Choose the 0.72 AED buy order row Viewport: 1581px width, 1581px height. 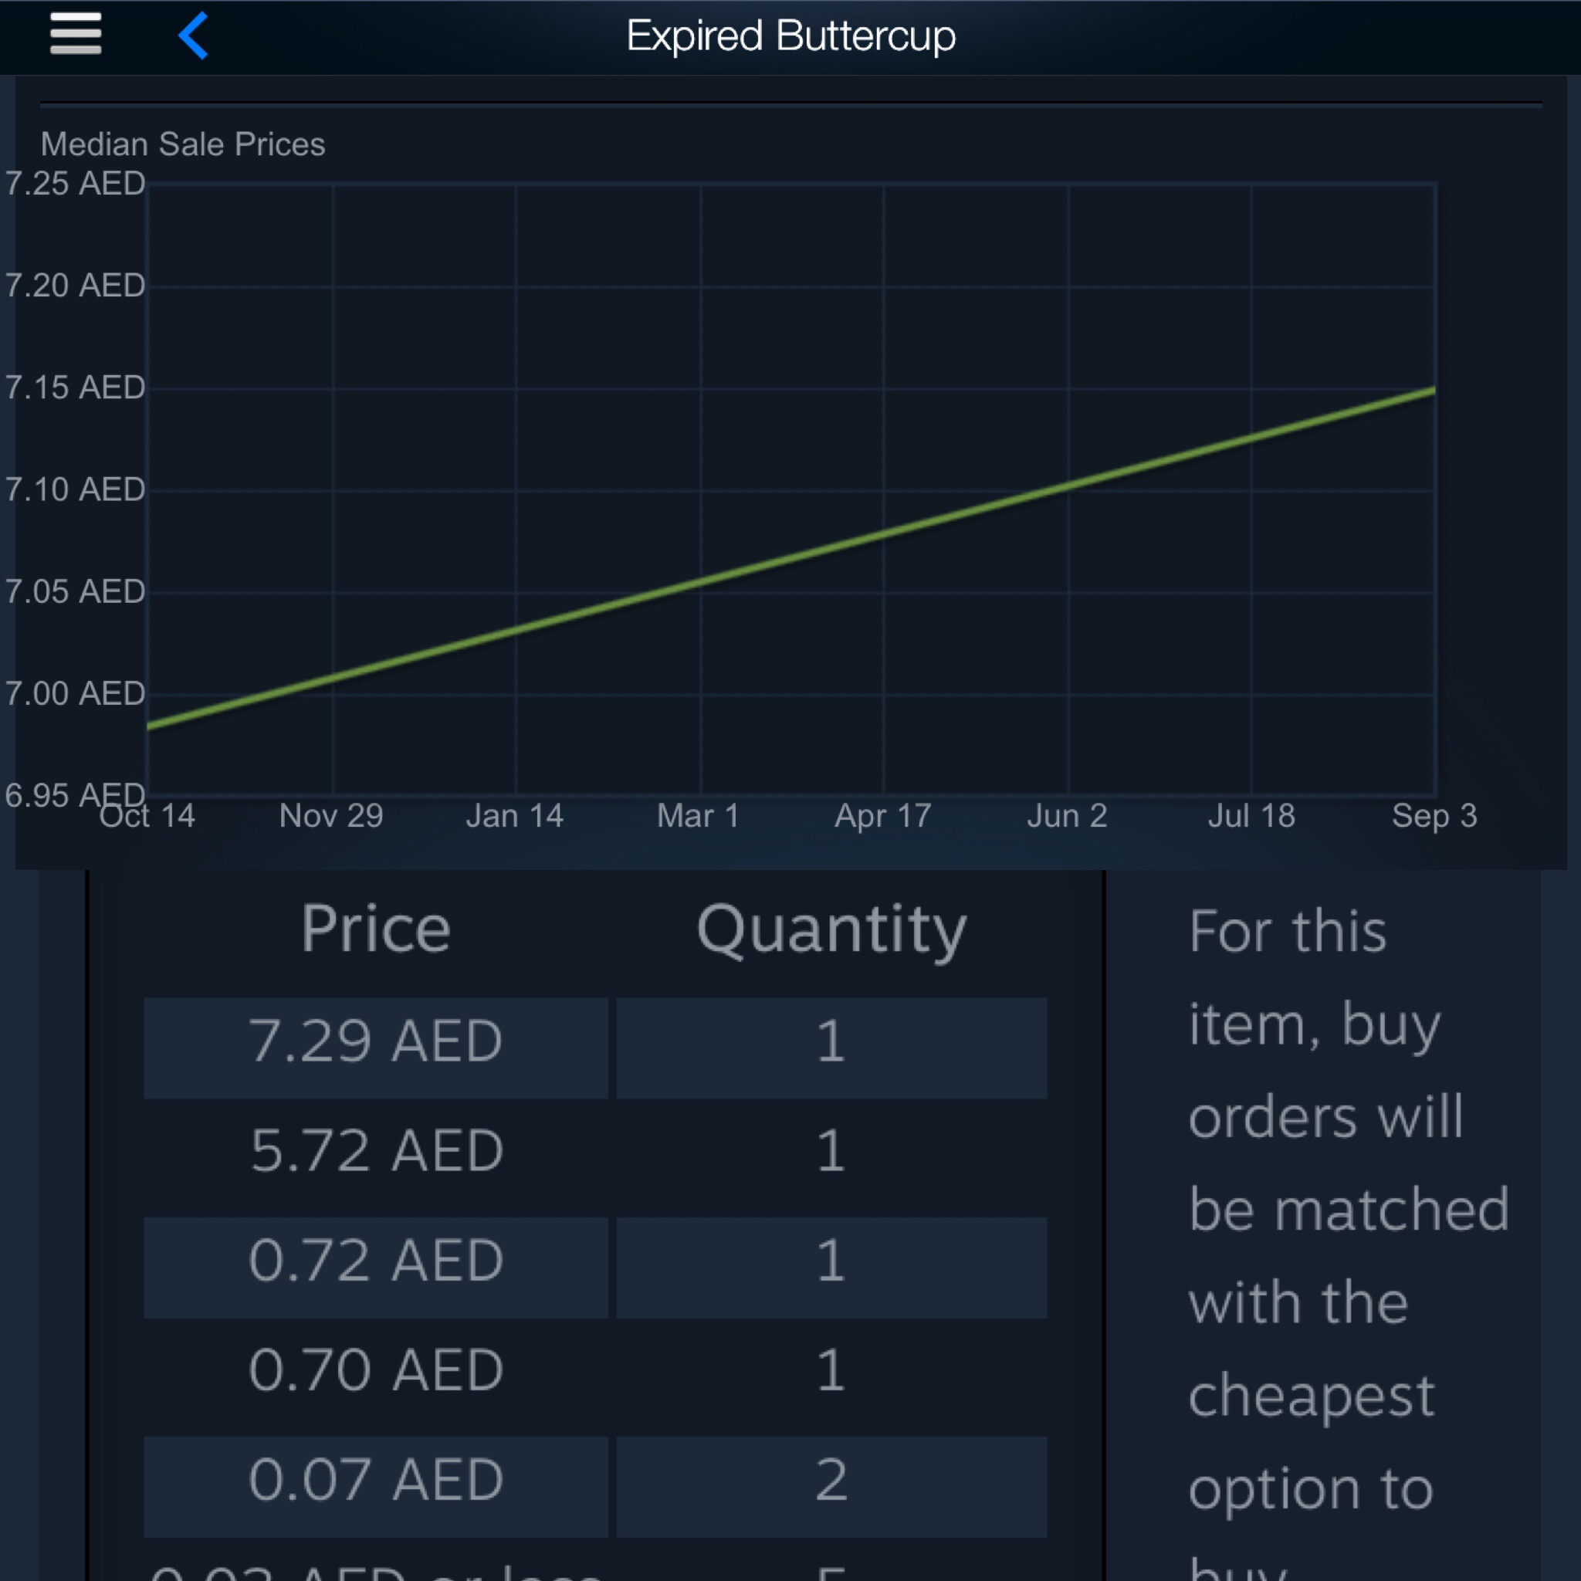click(x=376, y=1260)
